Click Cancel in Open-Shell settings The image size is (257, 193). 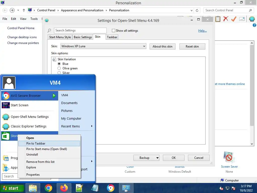click(199, 158)
